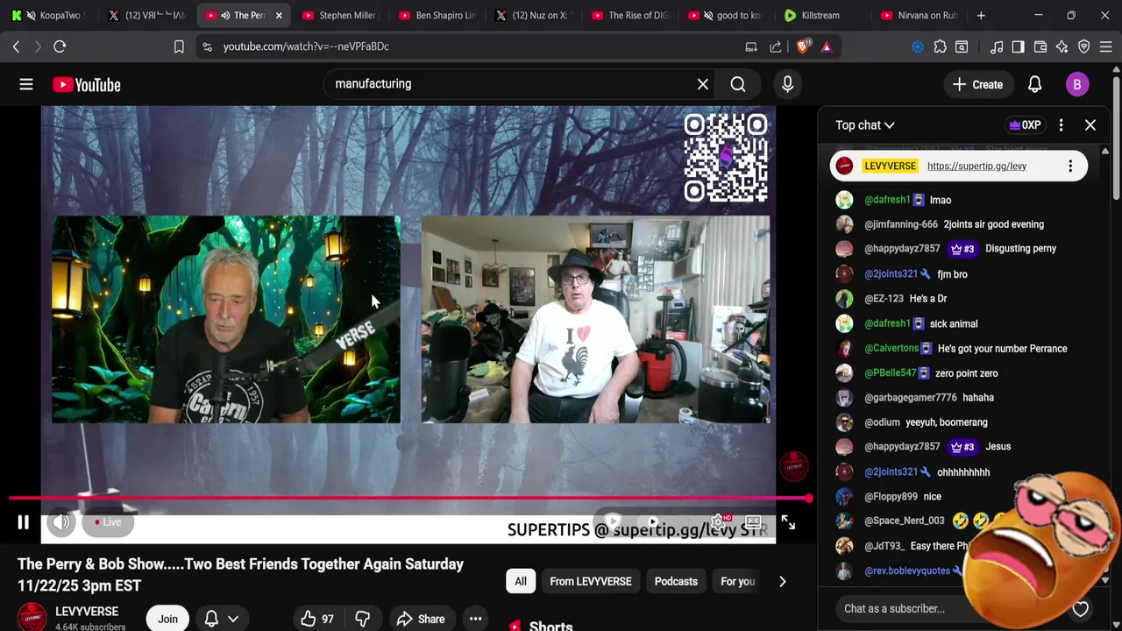
Task: Open browser extensions puzzle icon
Action: tap(940, 46)
